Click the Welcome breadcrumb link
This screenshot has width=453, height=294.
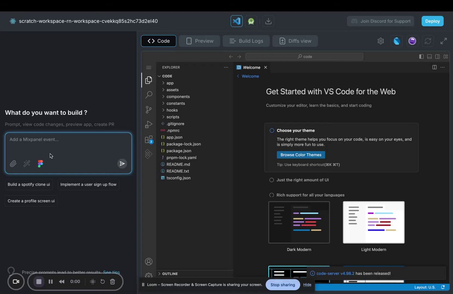250,76
